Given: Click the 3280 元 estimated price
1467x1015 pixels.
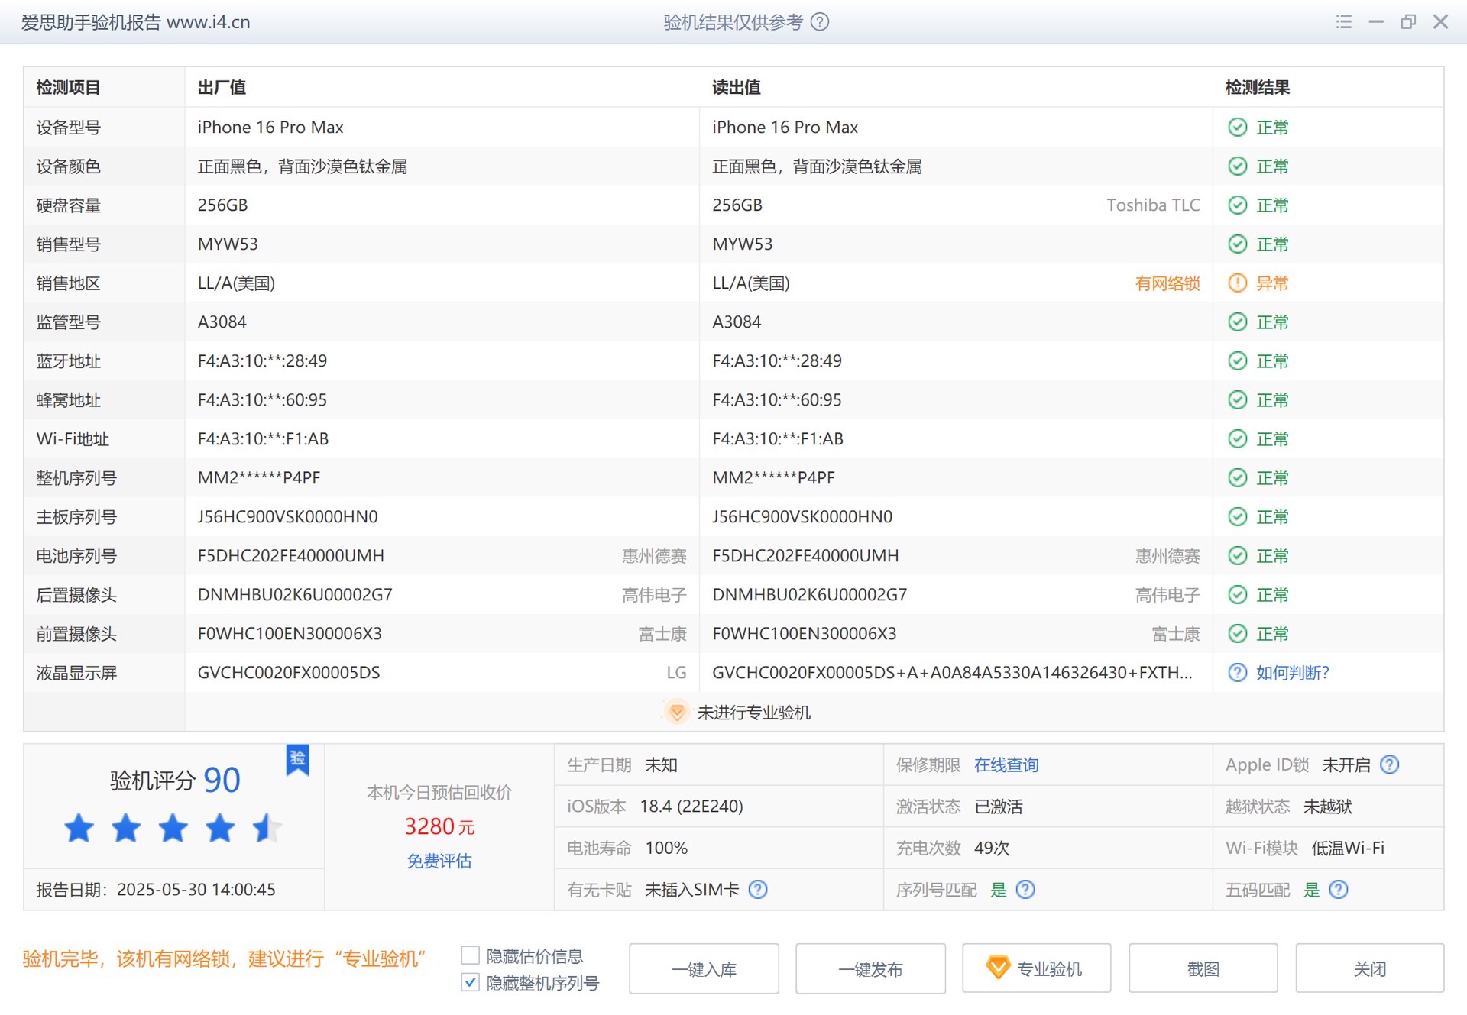Looking at the screenshot, I should click(439, 826).
